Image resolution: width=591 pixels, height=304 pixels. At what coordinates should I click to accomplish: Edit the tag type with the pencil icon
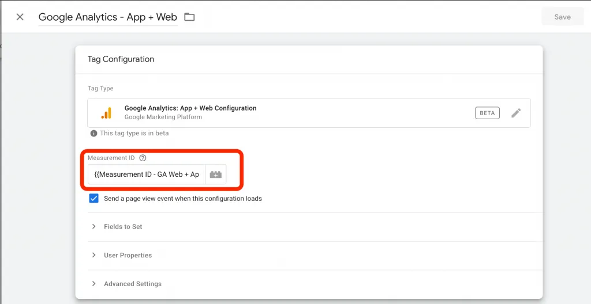coord(516,113)
